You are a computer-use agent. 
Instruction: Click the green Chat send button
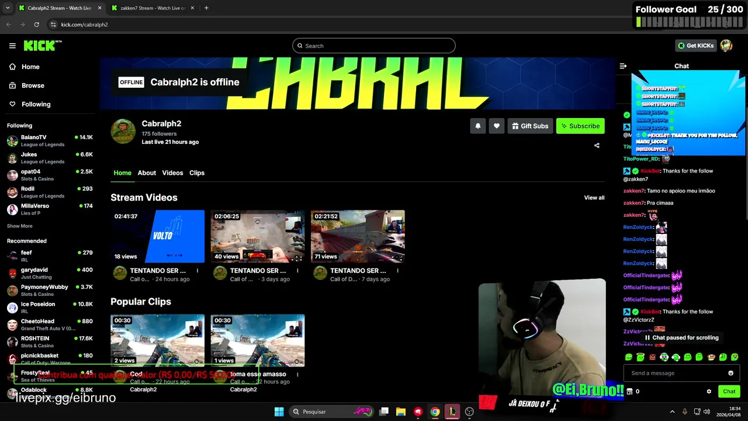729,392
